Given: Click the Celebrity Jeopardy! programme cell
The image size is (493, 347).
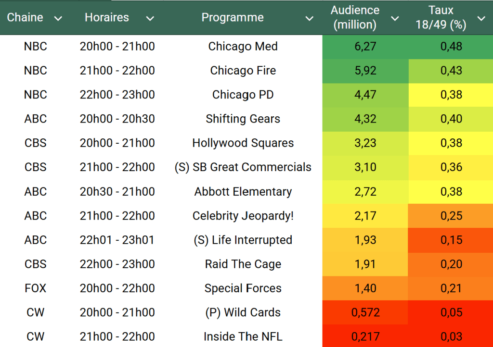Looking at the screenshot, I should click(x=243, y=216).
